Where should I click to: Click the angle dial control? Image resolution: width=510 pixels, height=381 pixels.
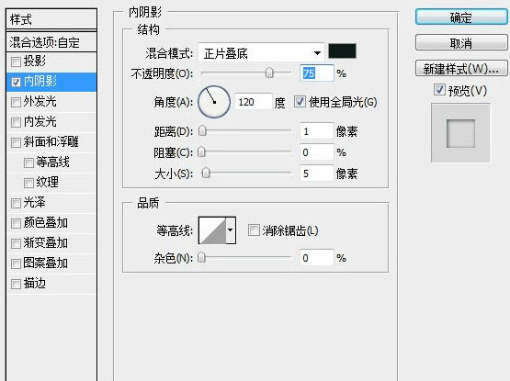click(x=214, y=102)
